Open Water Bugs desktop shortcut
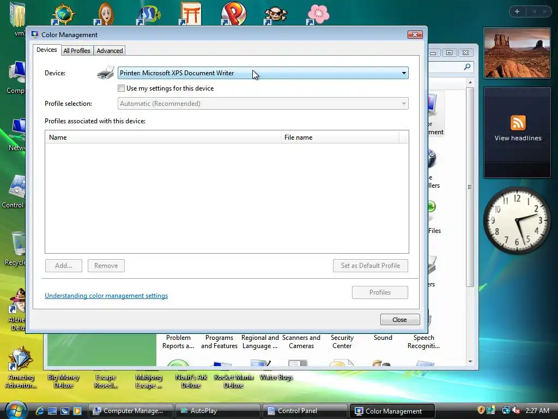558x419 pixels. [276, 377]
